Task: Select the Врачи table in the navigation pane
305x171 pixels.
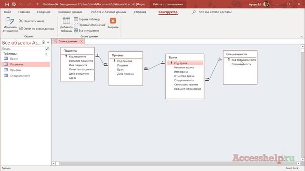Action: 26,58
